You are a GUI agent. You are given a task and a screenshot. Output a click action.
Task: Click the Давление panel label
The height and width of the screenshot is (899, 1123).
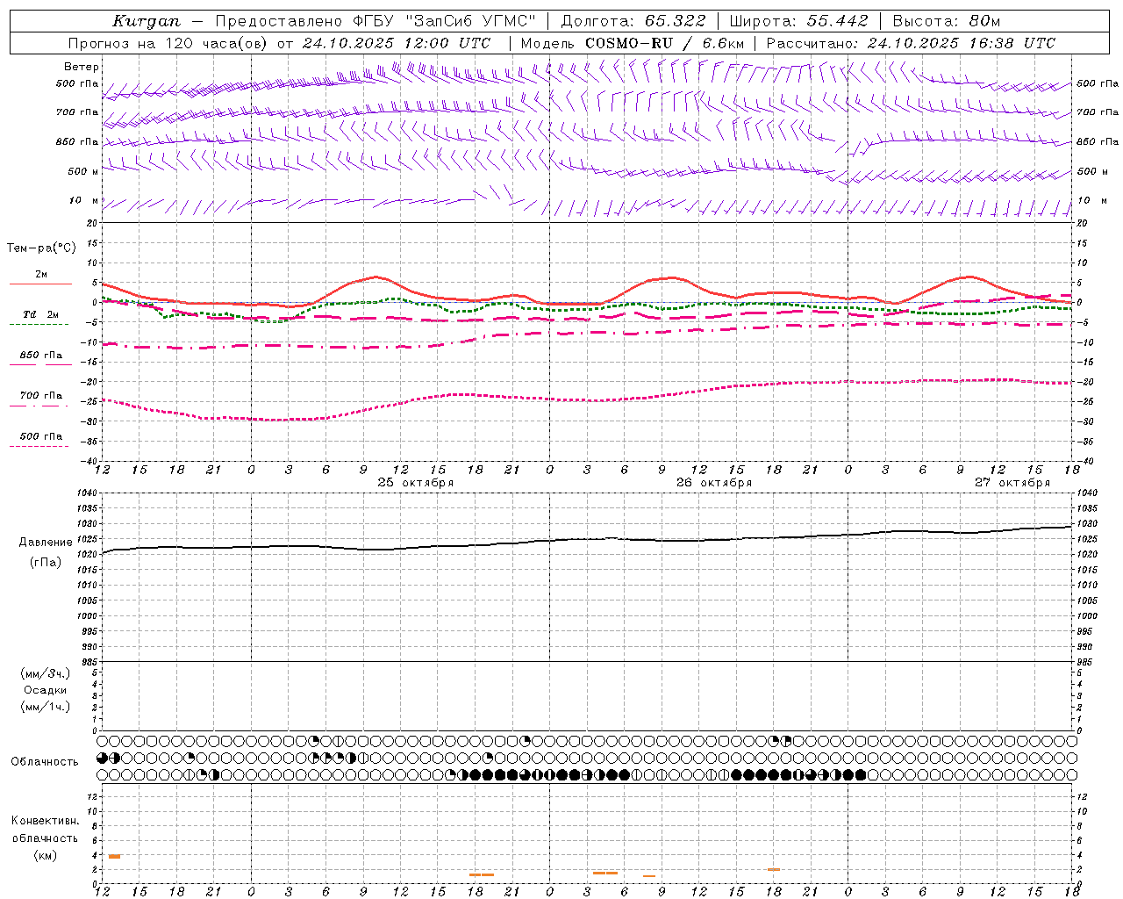46,543
